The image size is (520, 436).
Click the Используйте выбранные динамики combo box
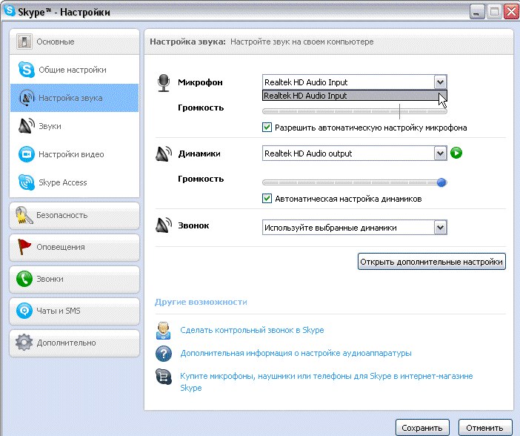coord(355,228)
